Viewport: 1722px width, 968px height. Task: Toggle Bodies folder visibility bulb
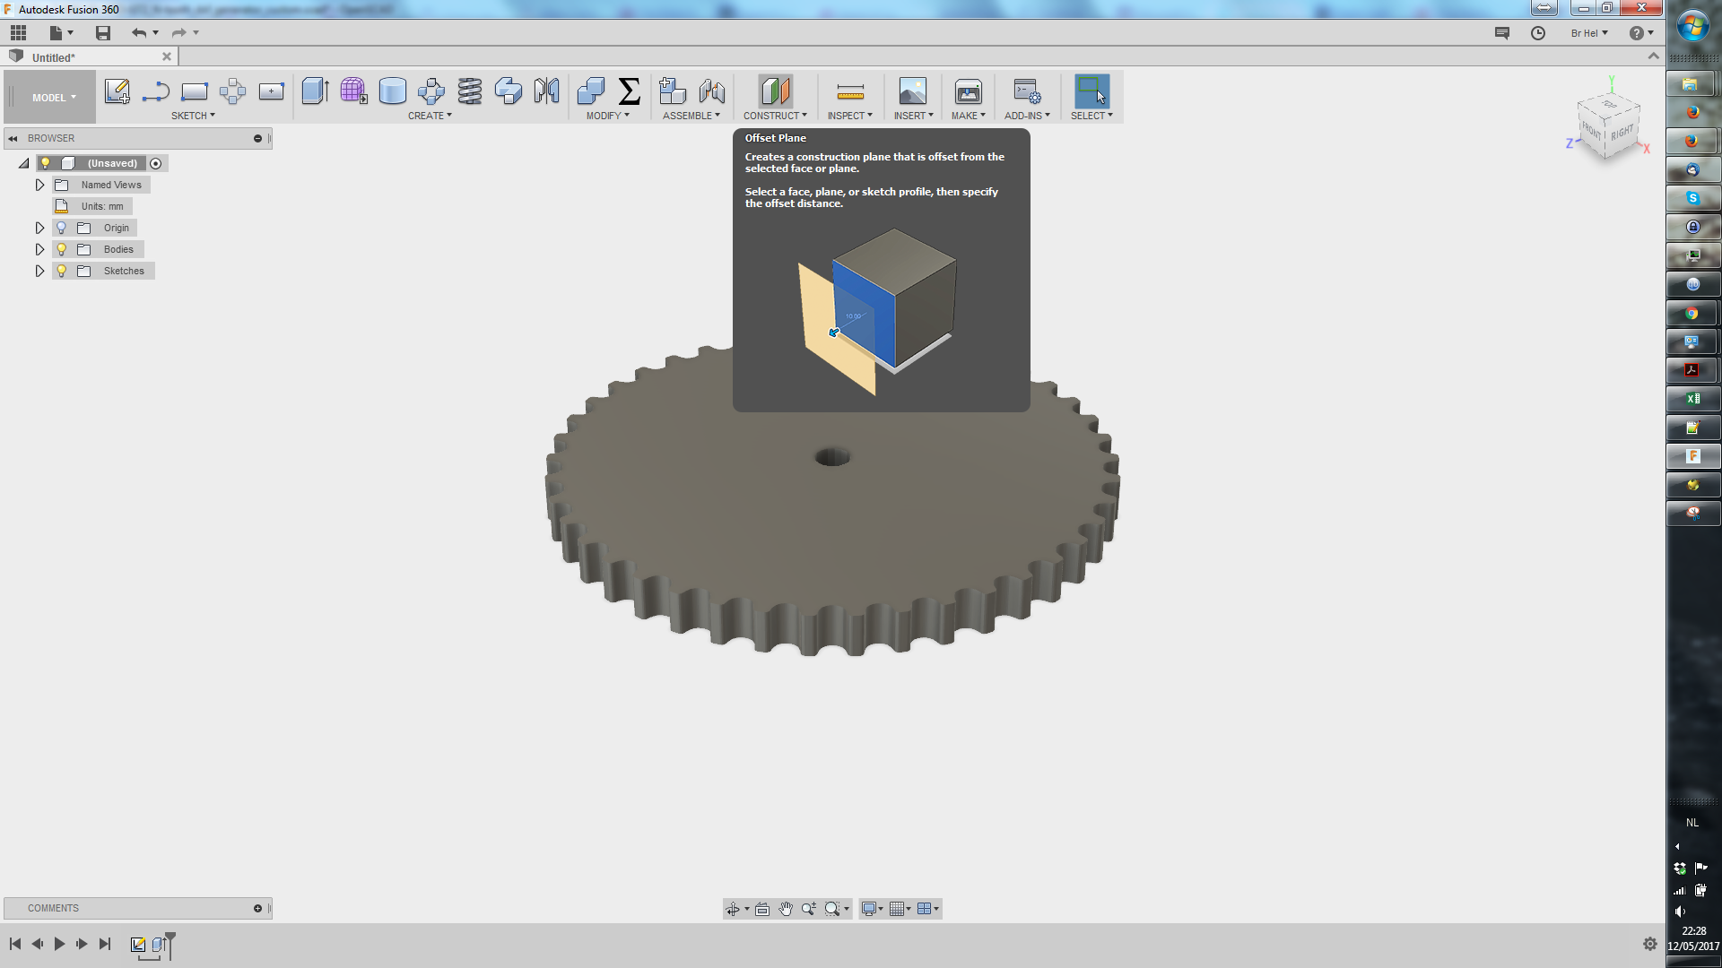click(62, 249)
